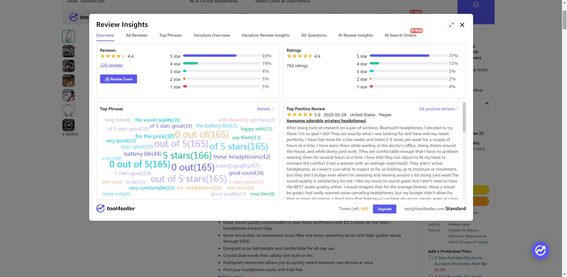567x277 pixels.
Task: Click the phrase 'muy bien(8)'
Action: click(x=262, y=194)
